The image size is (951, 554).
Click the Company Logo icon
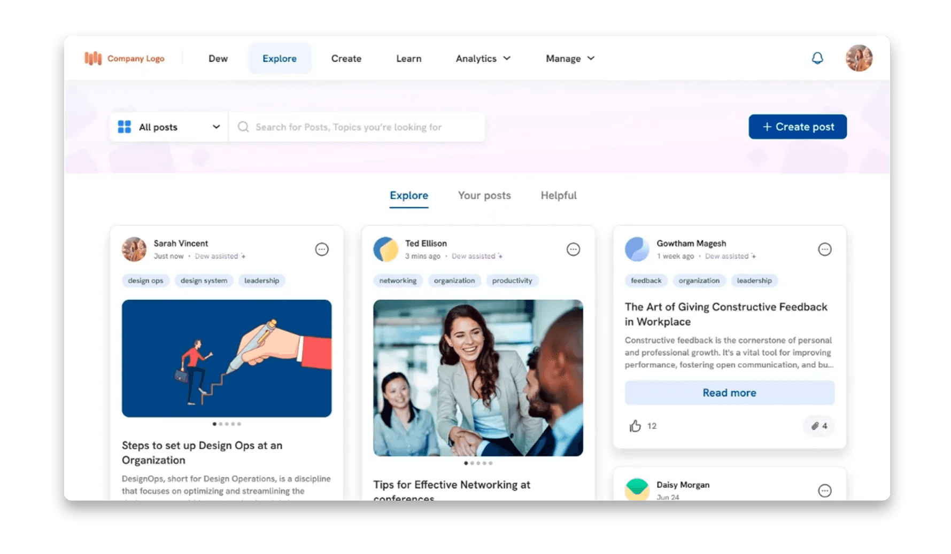(x=93, y=58)
